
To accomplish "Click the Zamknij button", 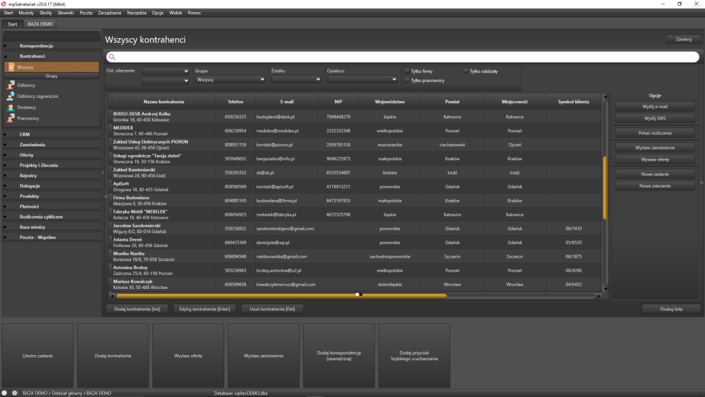I will [683, 39].
